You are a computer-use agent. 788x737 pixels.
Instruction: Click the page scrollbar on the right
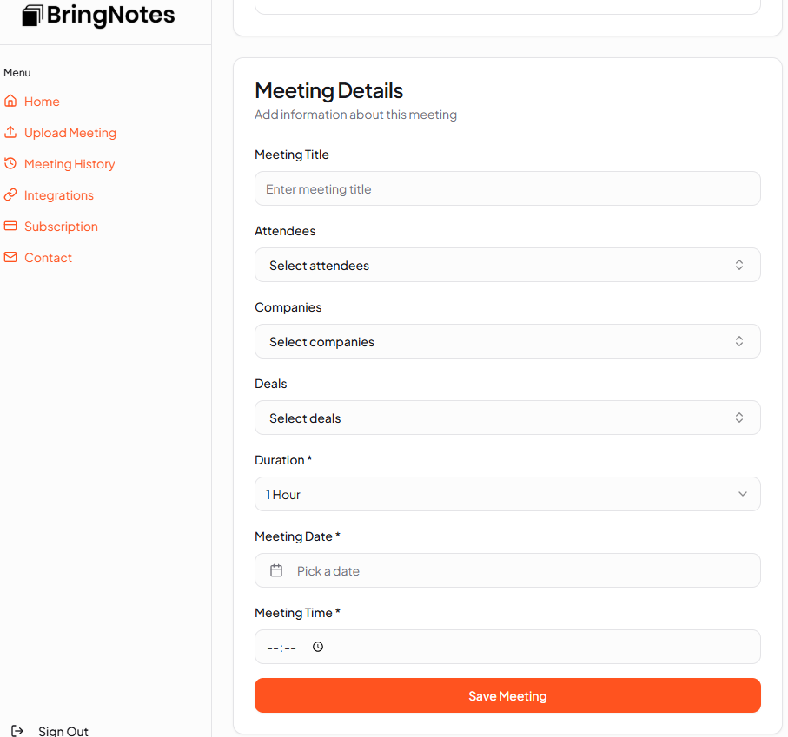tap(784, 347)
